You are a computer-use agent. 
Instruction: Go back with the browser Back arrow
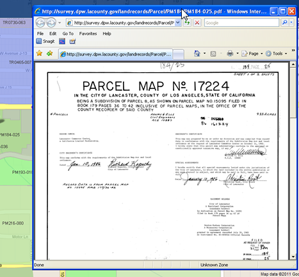[x=40, y=23]
